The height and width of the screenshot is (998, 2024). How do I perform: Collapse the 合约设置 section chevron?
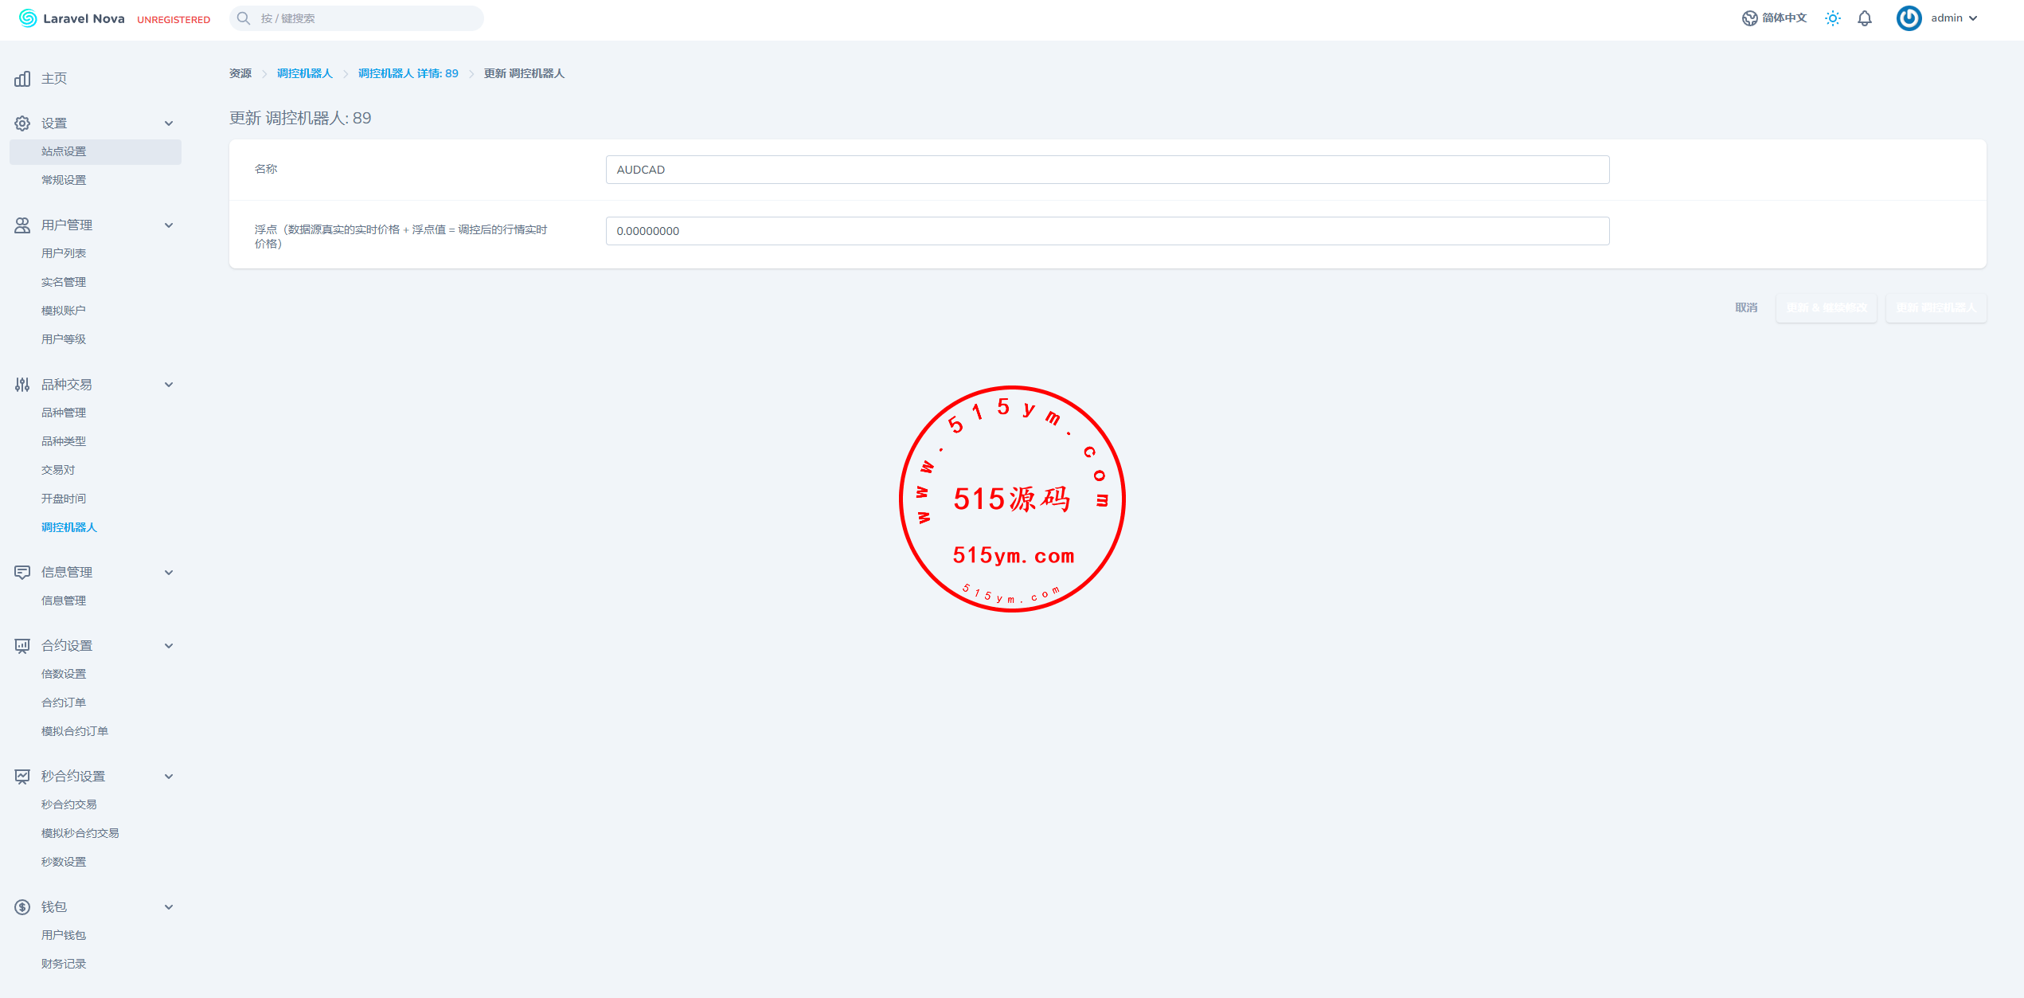(x=169, y=646)
